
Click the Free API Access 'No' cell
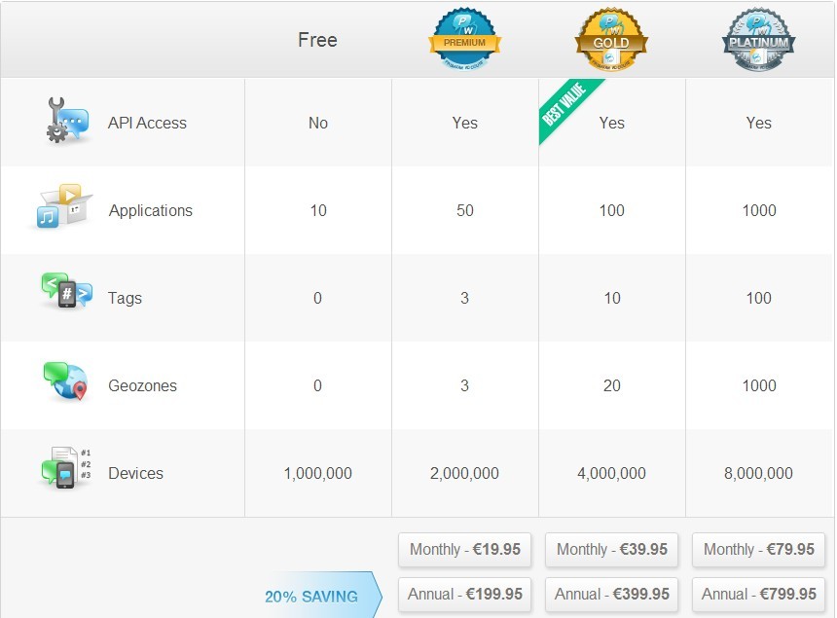(x=318, y=123)
